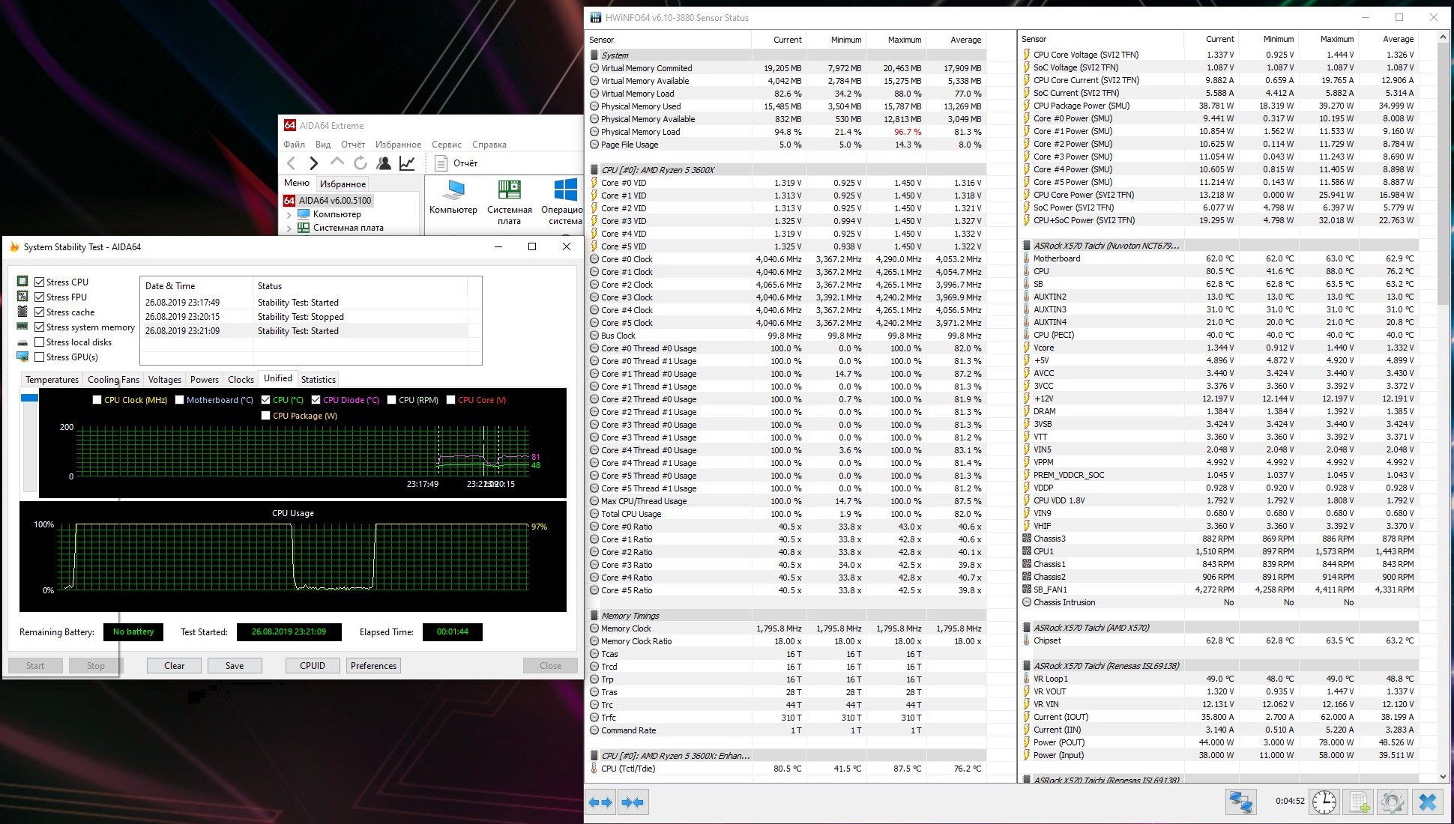The width and height of the screenshot is (1454, 824).
Task: Expand the Системная плата tree node
Action: coord(289,228)
